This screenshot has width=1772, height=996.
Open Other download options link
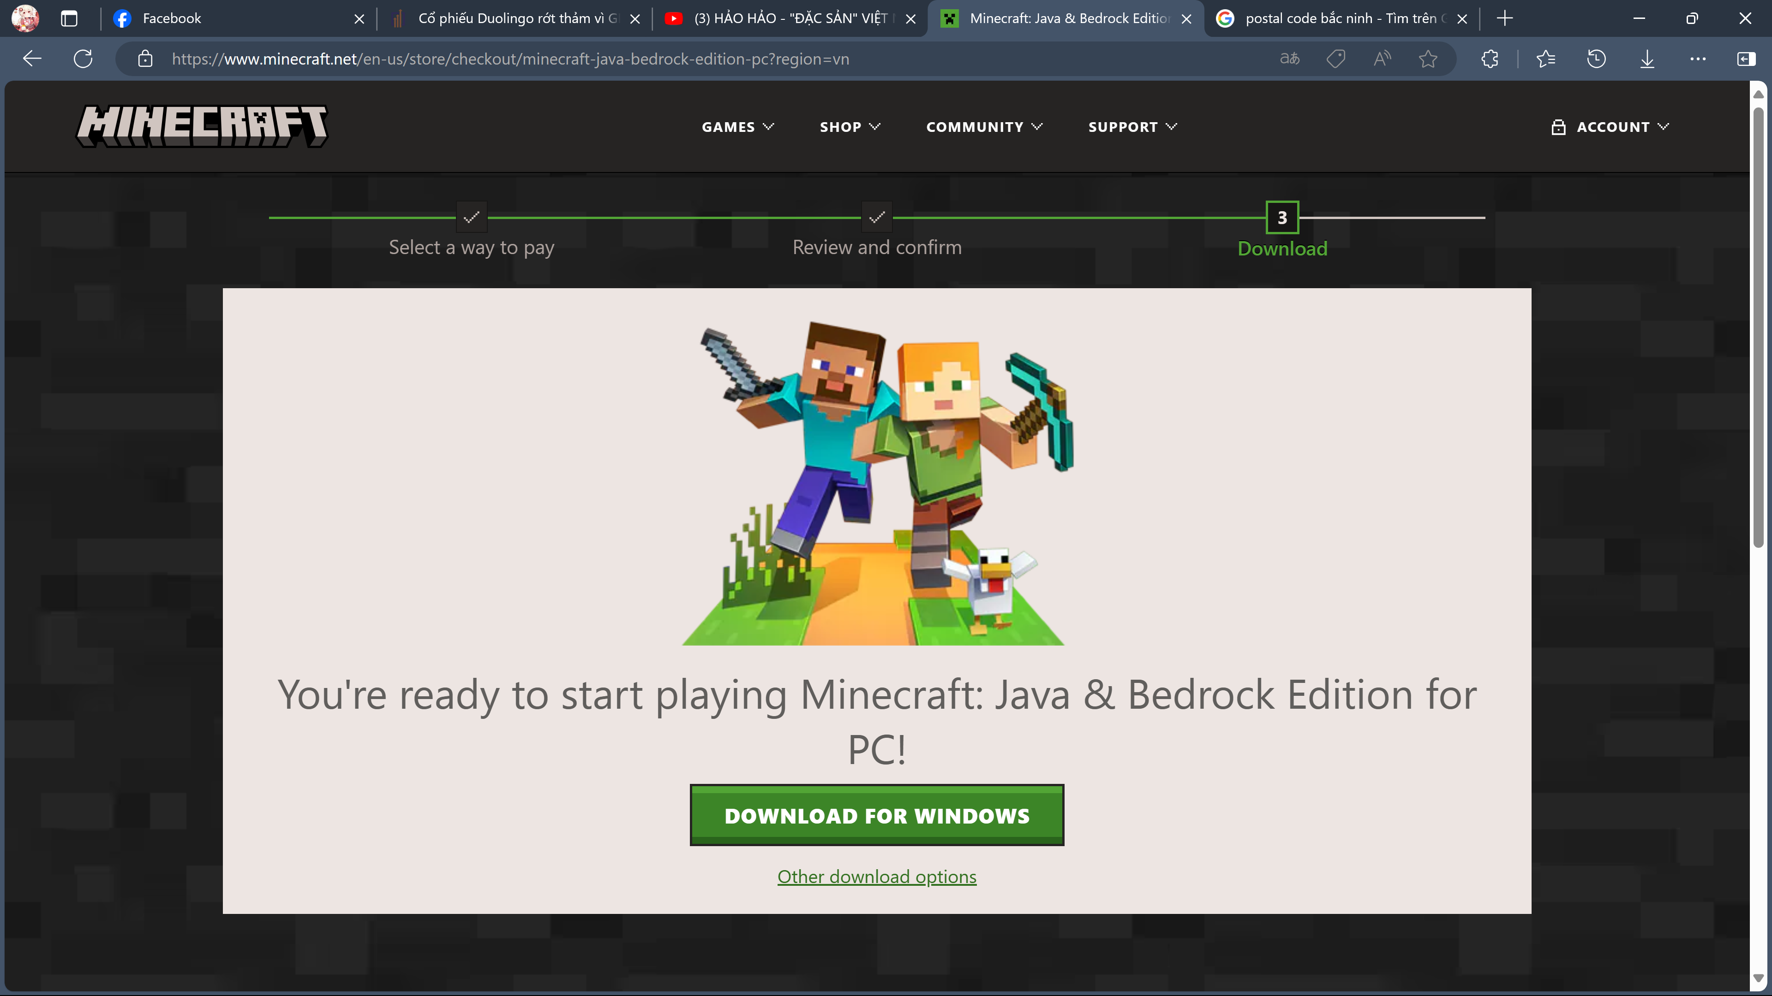(x=876, y=877)
